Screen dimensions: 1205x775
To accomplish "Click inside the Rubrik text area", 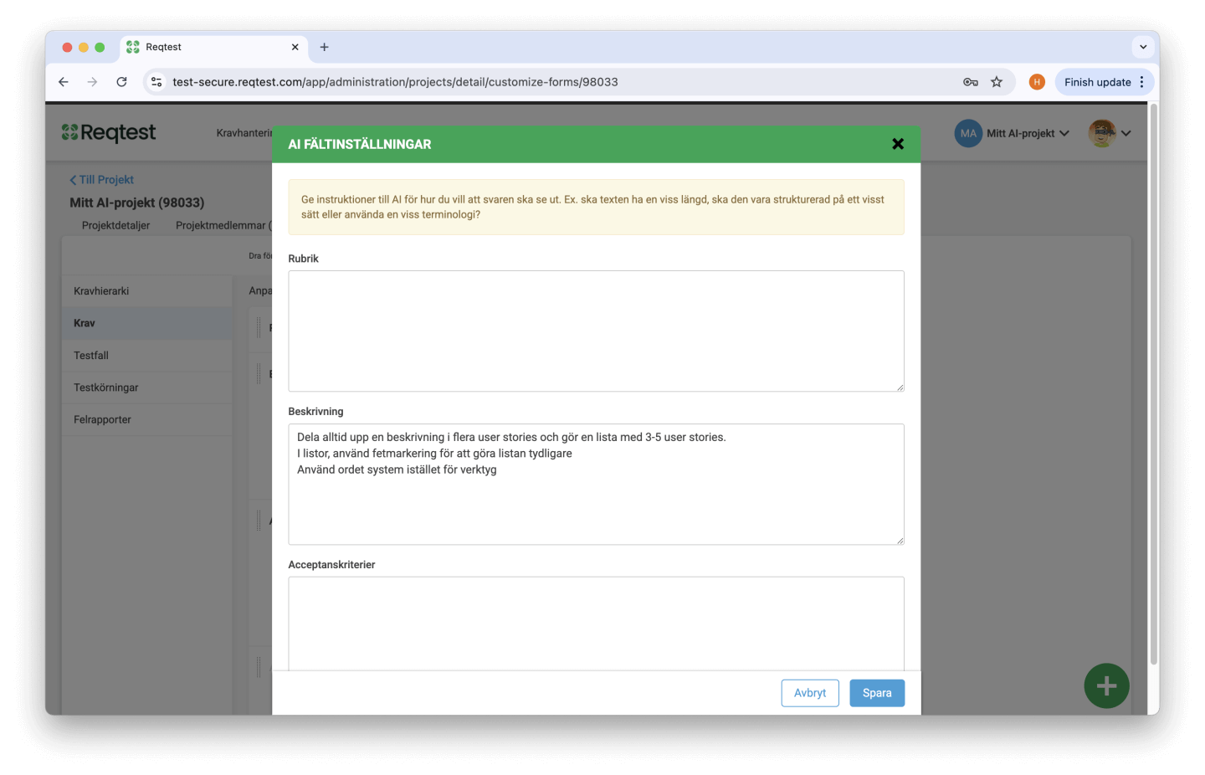I will click(x=596, y=331).
